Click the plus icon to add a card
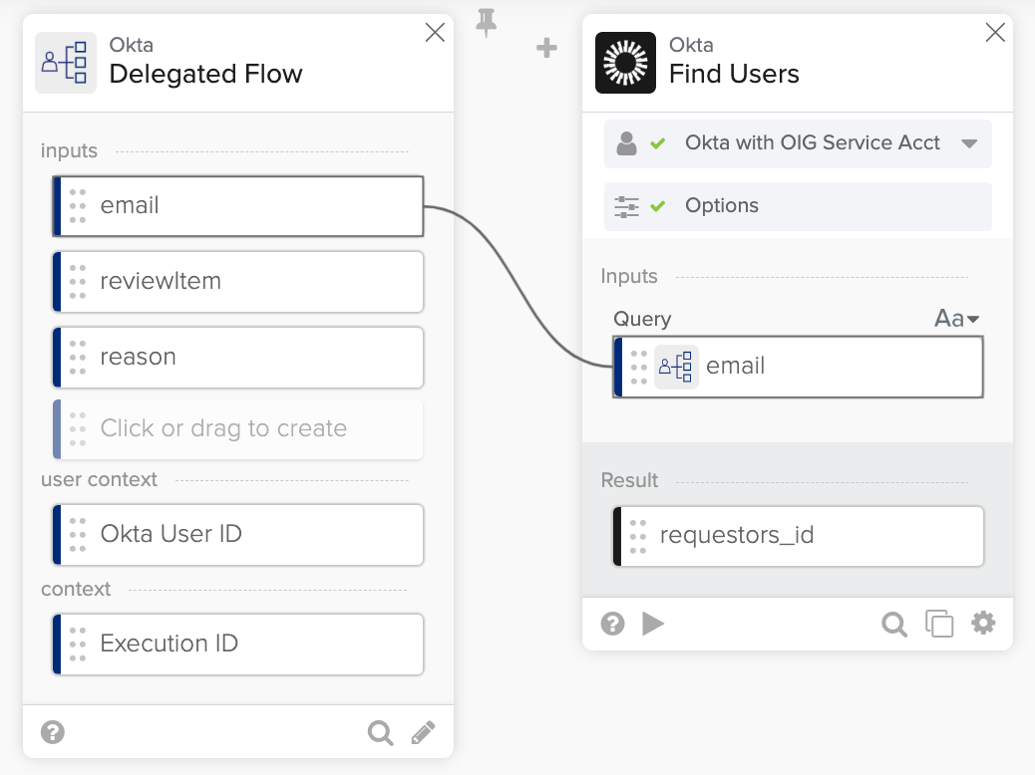The width and height of the screenshot is (1035, 775). pyautogui.click(x=546, y=48)
